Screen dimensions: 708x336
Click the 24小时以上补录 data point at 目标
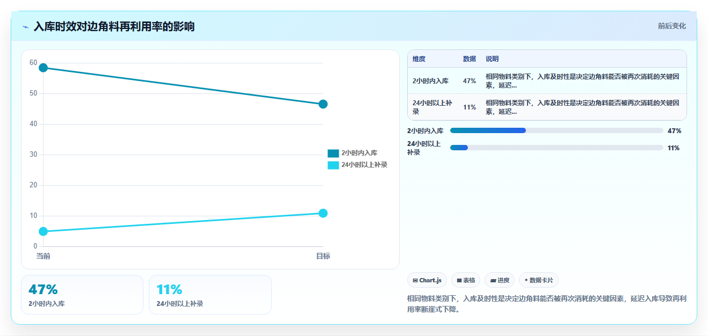323,213
